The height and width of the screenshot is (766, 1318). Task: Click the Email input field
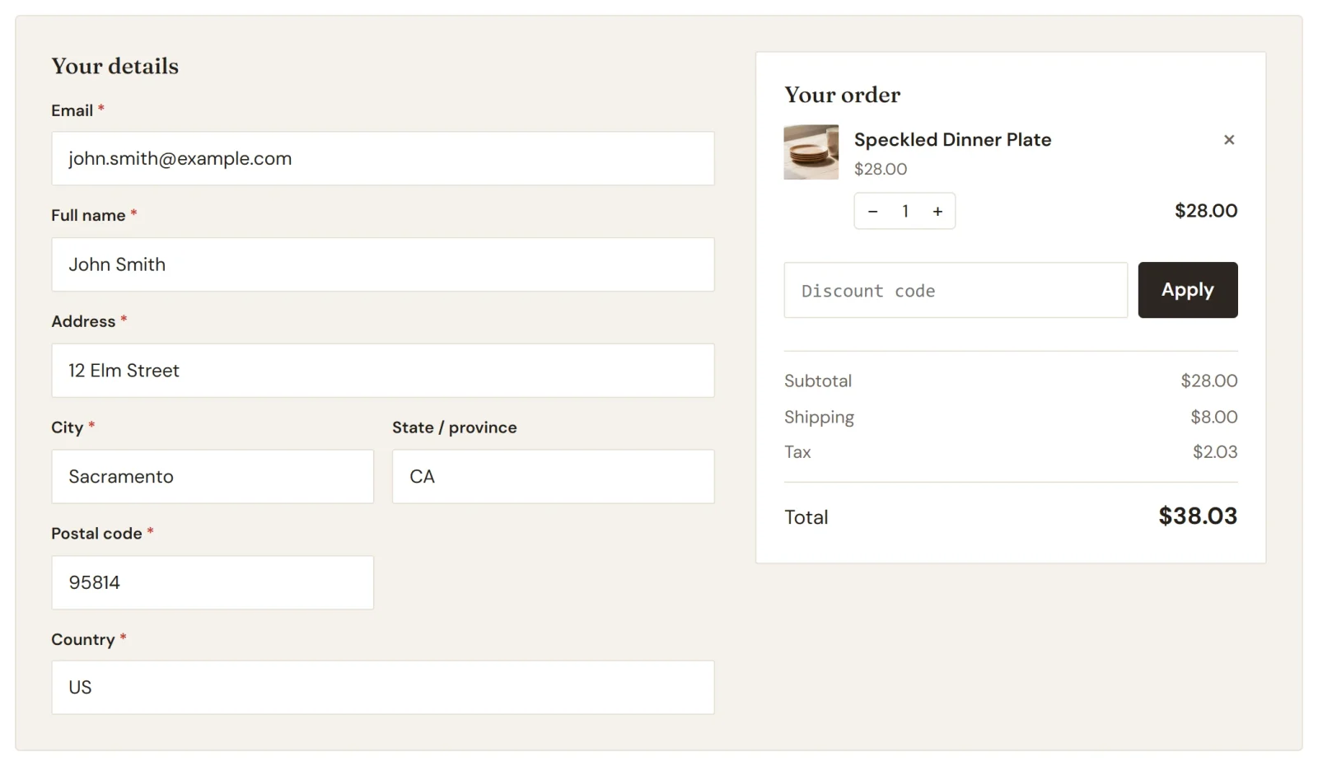tap(383, 158)
